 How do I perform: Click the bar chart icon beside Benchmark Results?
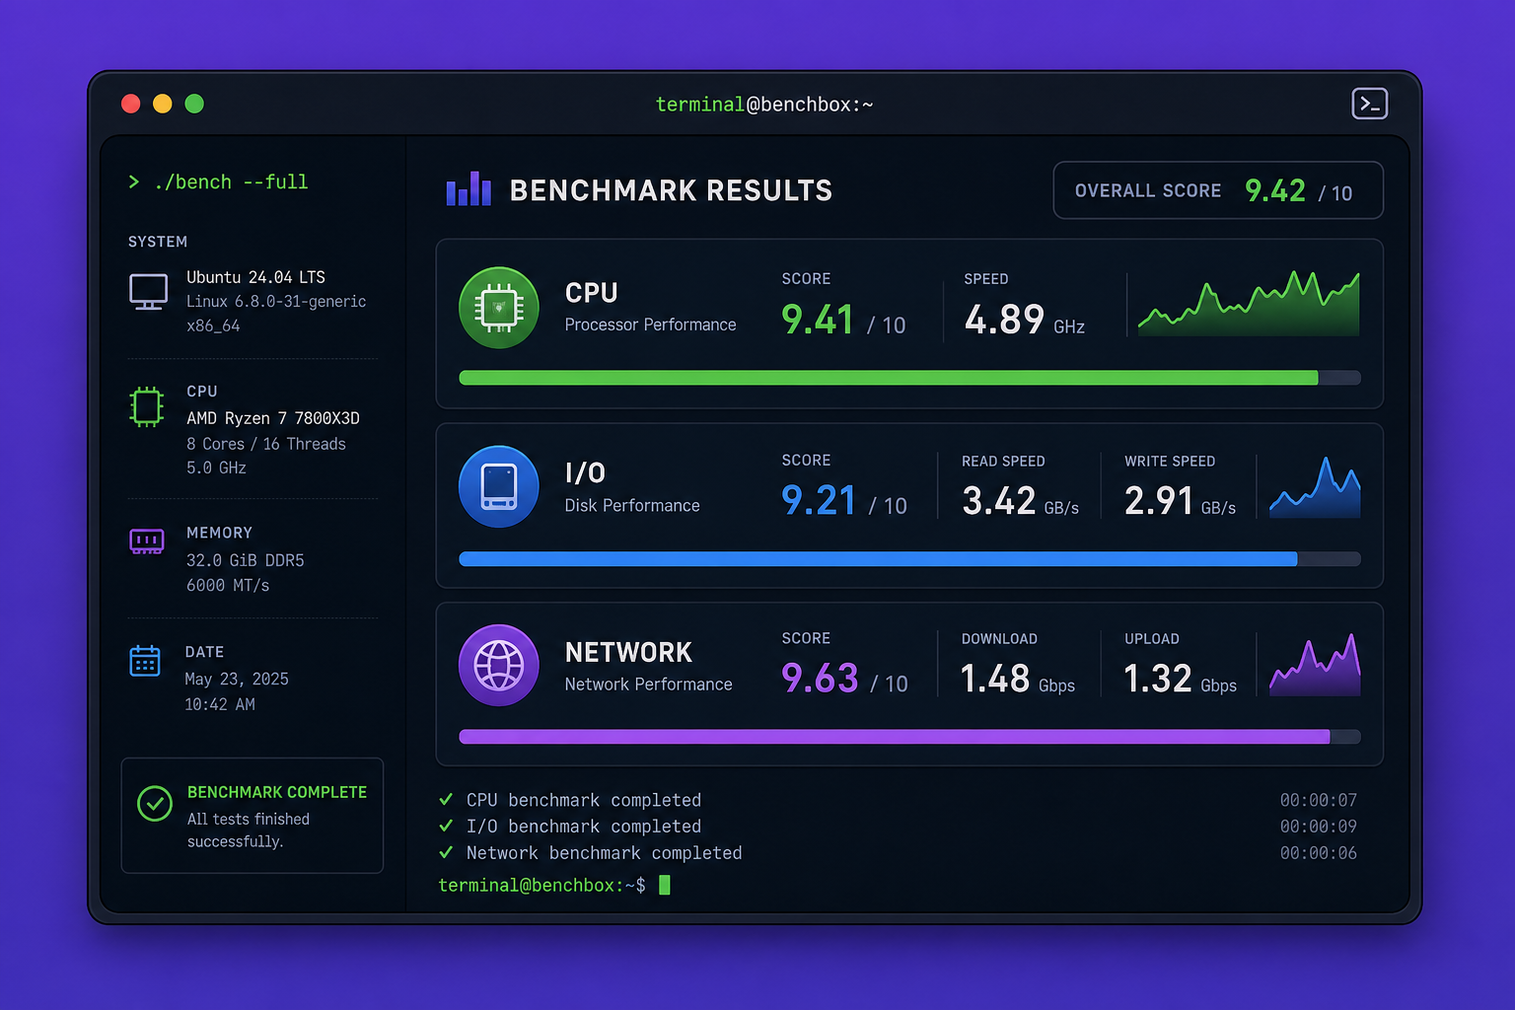tap(469, 188)
